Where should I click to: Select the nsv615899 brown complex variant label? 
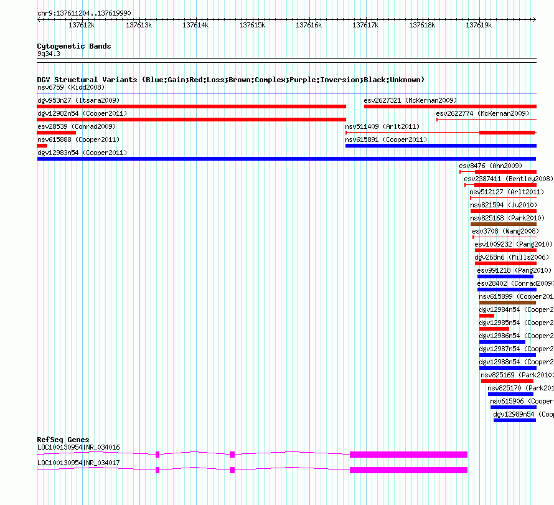tap(516, 296)
